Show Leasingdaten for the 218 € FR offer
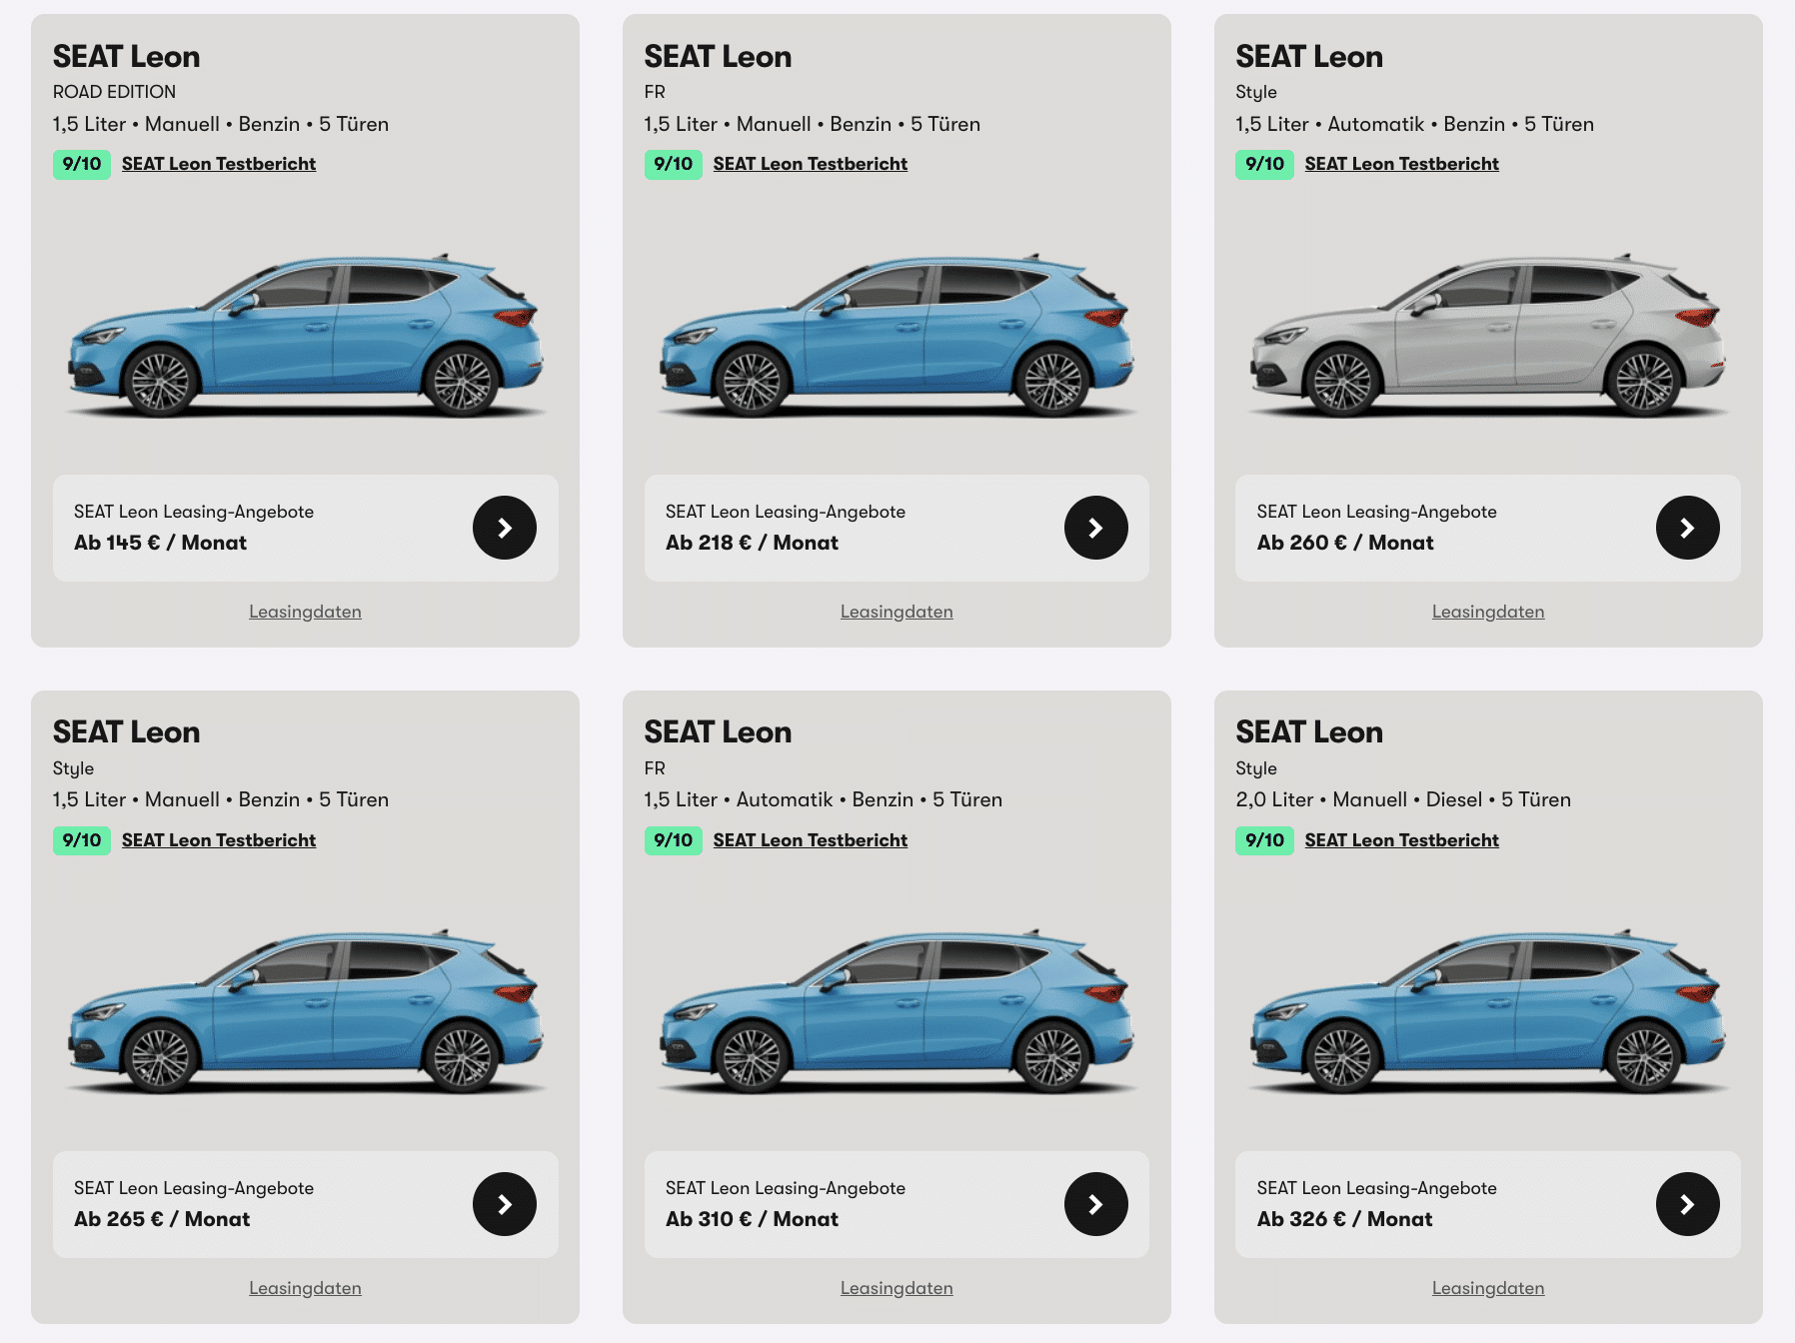The image size is (1795, 1343). point(897,612)
